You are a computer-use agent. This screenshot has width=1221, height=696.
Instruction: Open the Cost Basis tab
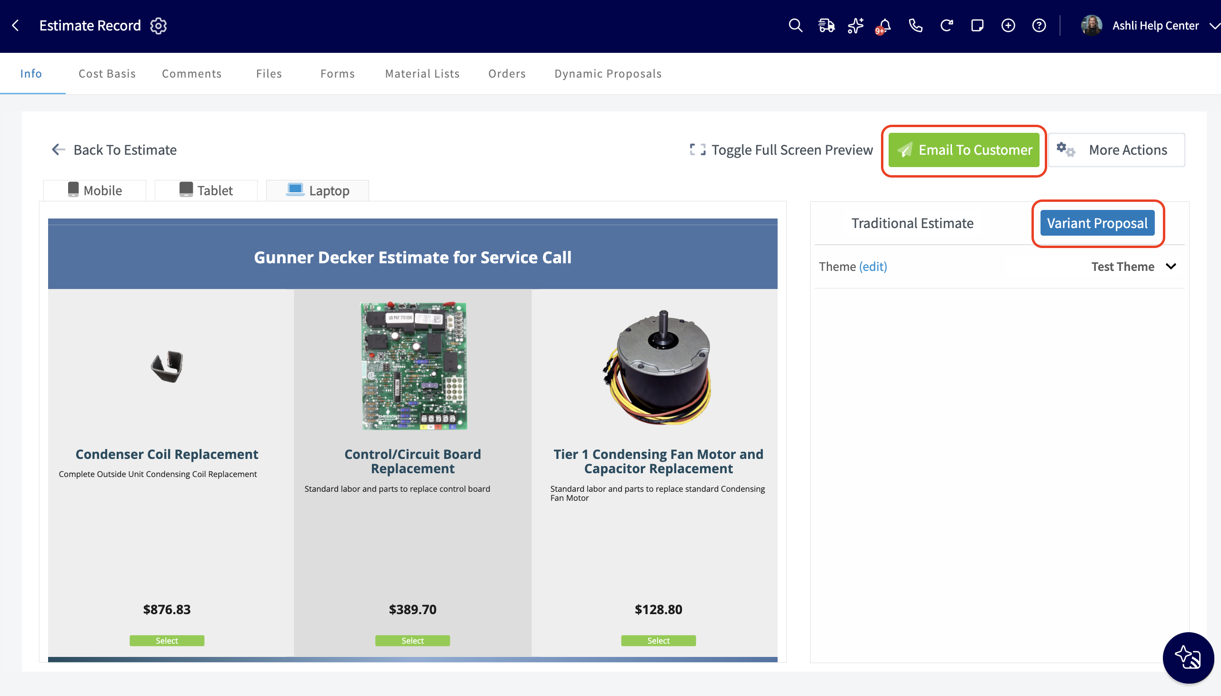point(107,73)
